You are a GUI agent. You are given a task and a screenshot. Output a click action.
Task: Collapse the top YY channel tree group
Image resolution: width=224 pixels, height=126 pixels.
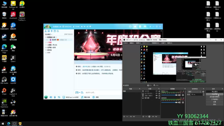[46, 37]
